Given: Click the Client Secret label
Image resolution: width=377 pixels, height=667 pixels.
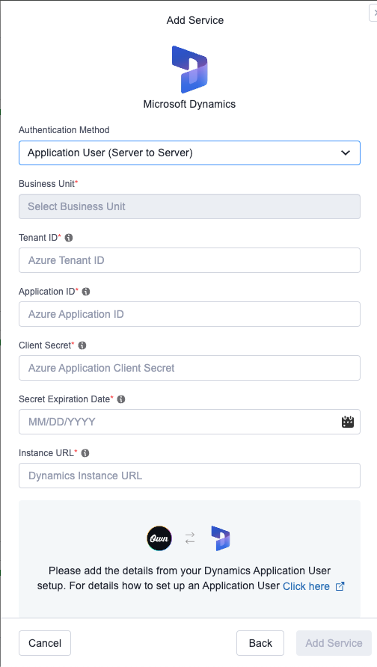Looking at the screenshot, I should (45, 345).
